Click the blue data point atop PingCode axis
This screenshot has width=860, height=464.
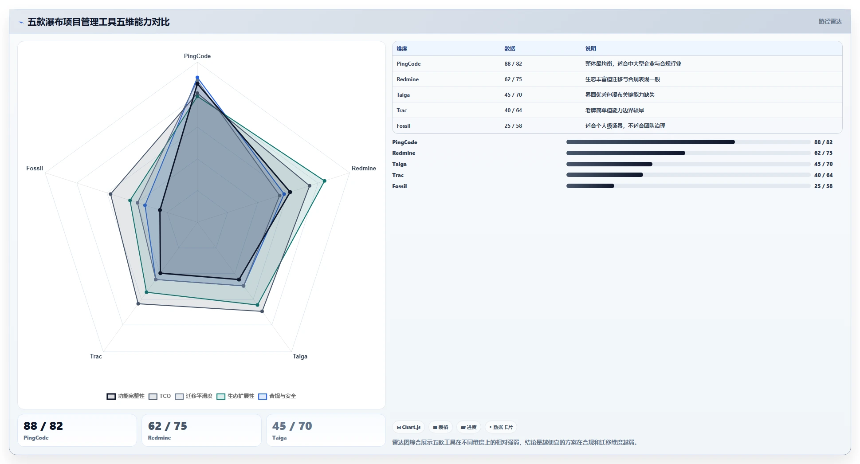[x=197, y=78]
